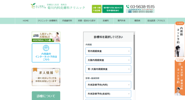Click the free-dial icon beside 080-0111-5549

point(130,11)
